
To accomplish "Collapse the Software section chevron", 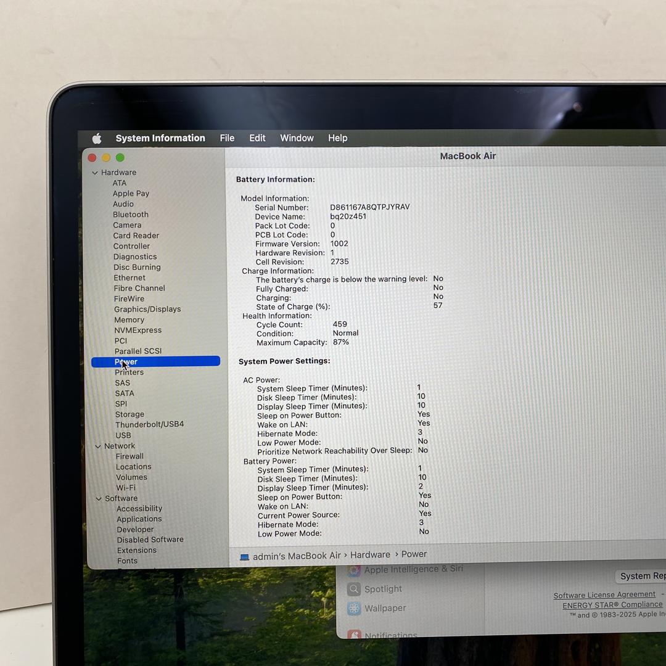I will click(x=99, y=499).
